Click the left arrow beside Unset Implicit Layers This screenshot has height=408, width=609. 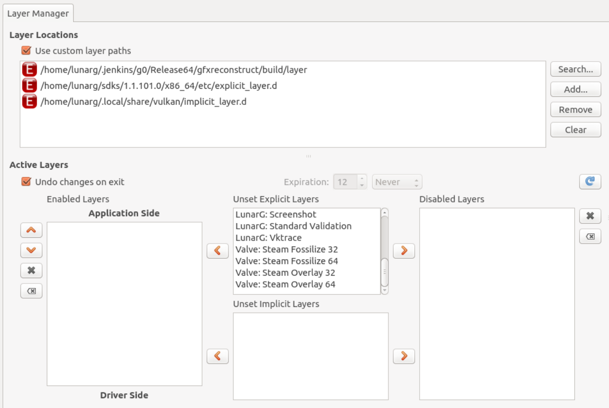[x=218, y=356]
